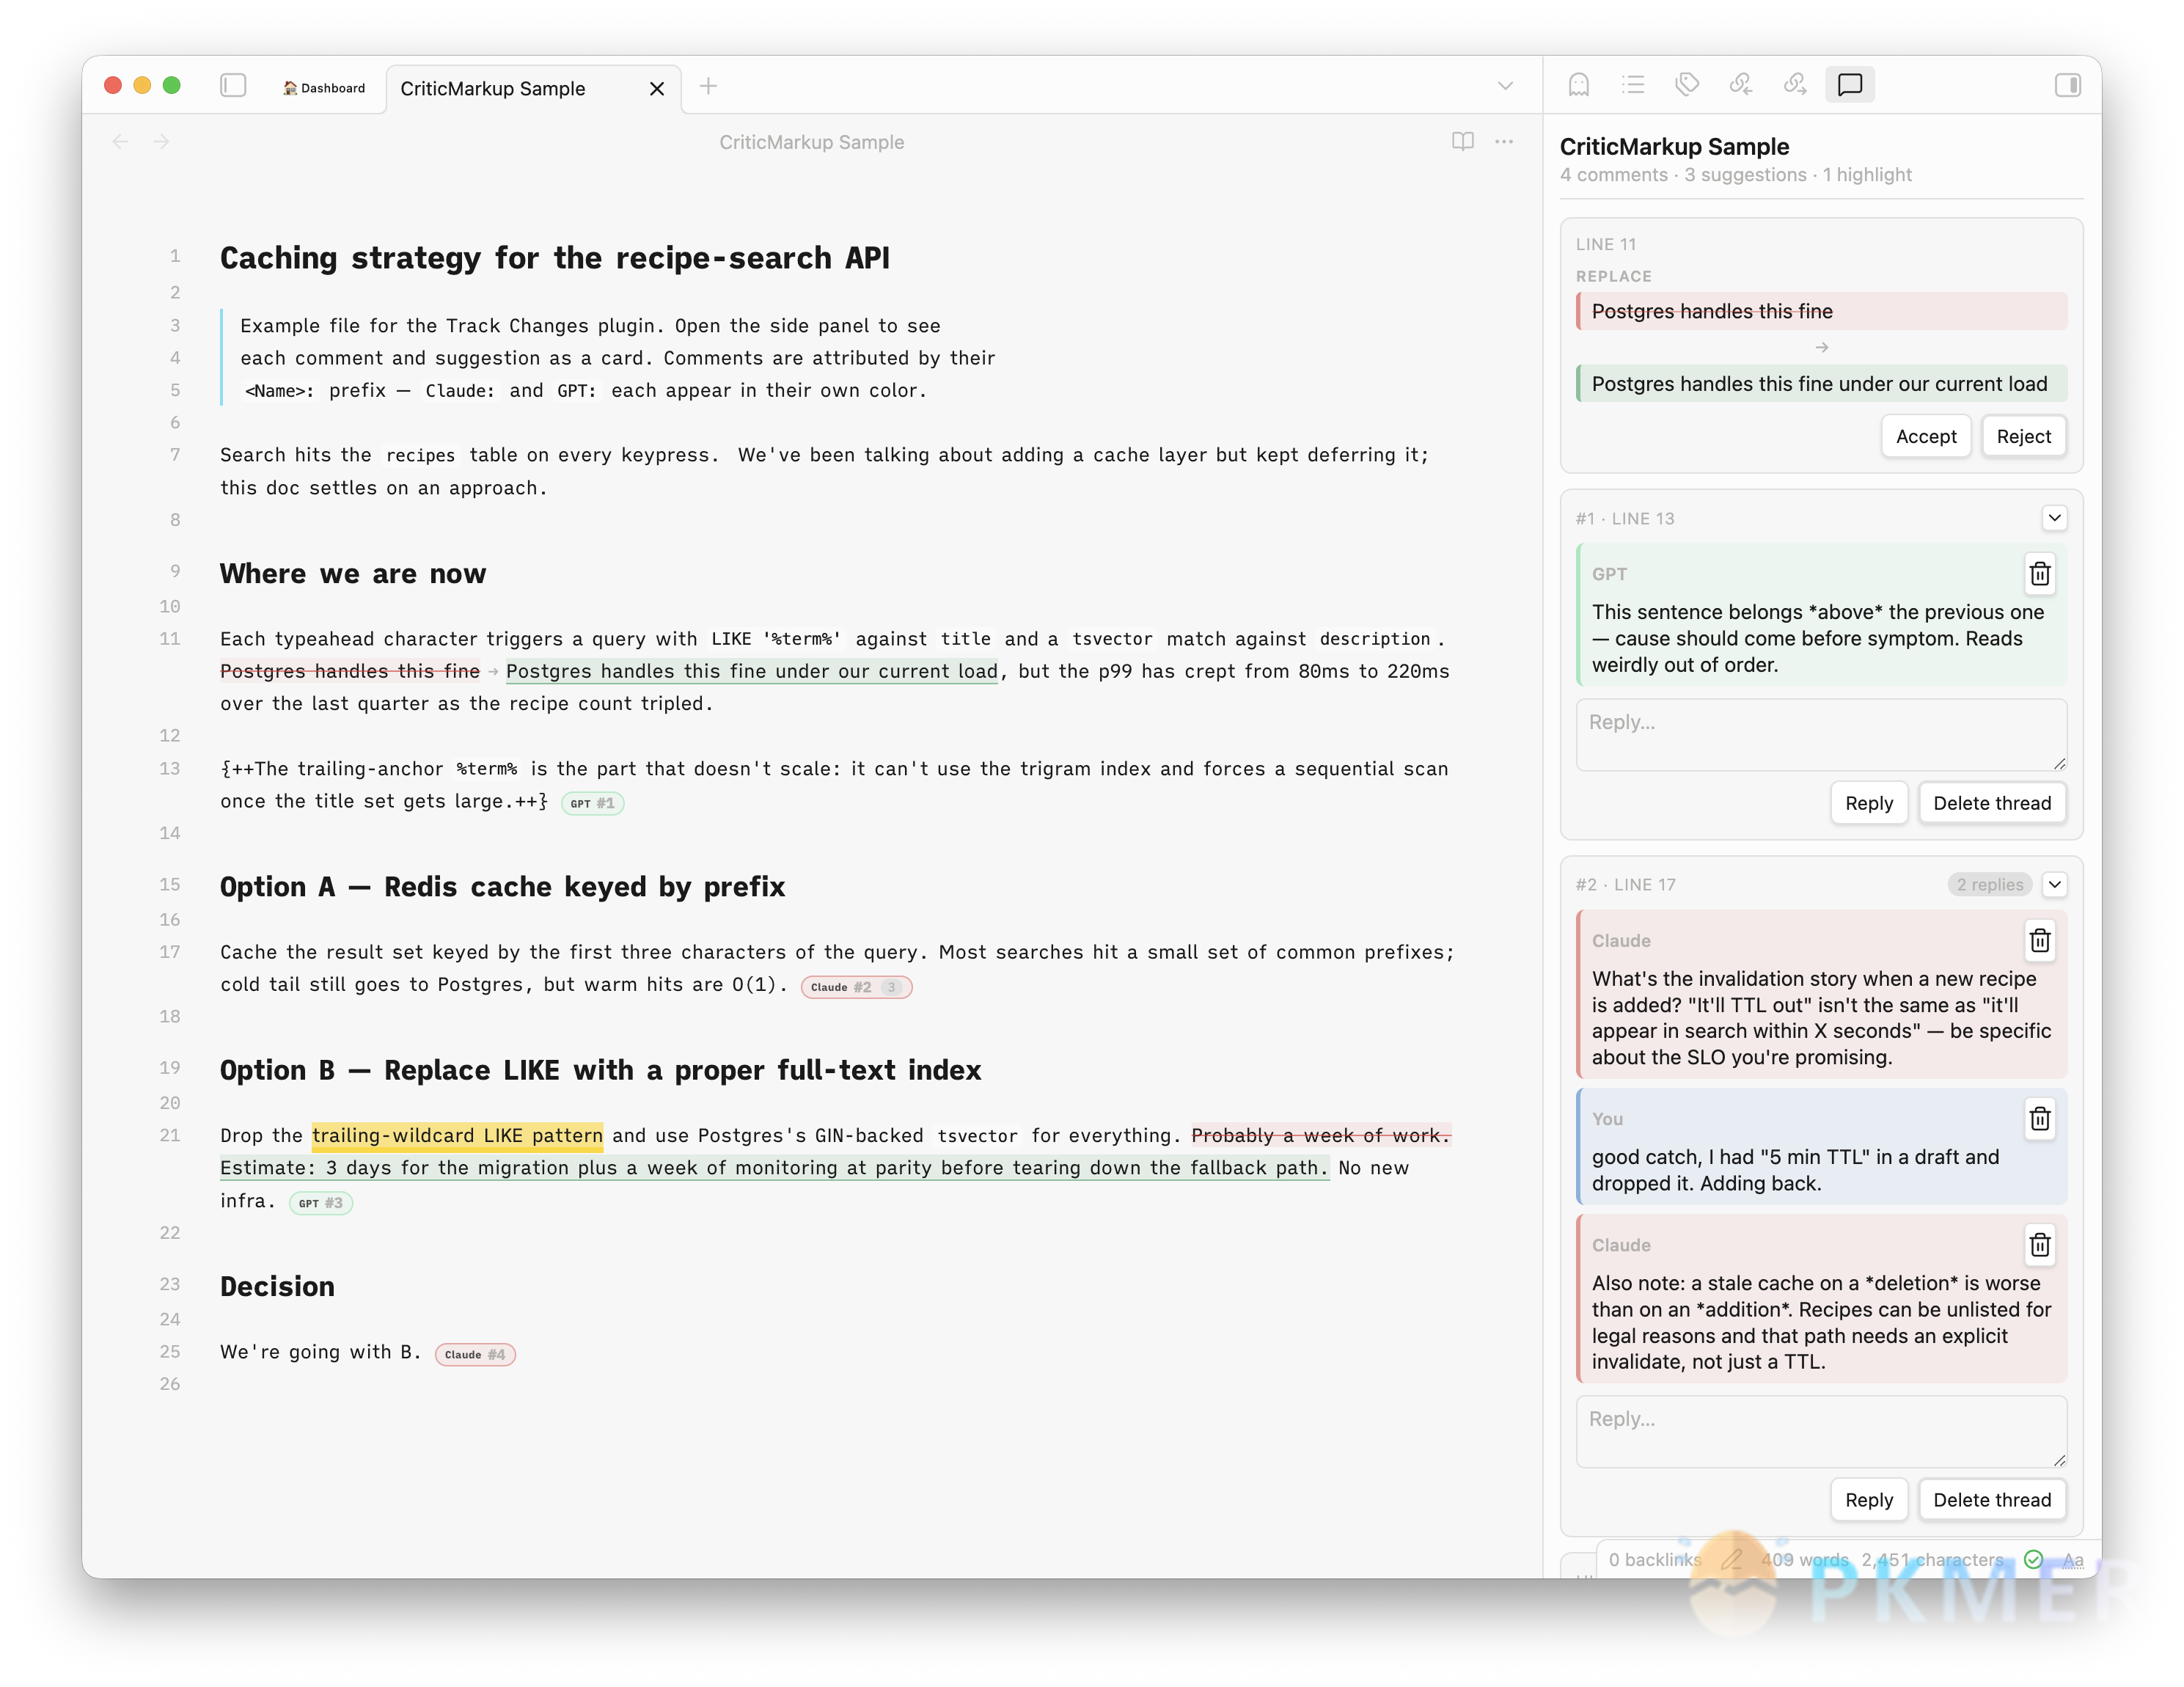Click the GPT #1 comment badge
2184x1687 pixels.
(x=592, y=803)
